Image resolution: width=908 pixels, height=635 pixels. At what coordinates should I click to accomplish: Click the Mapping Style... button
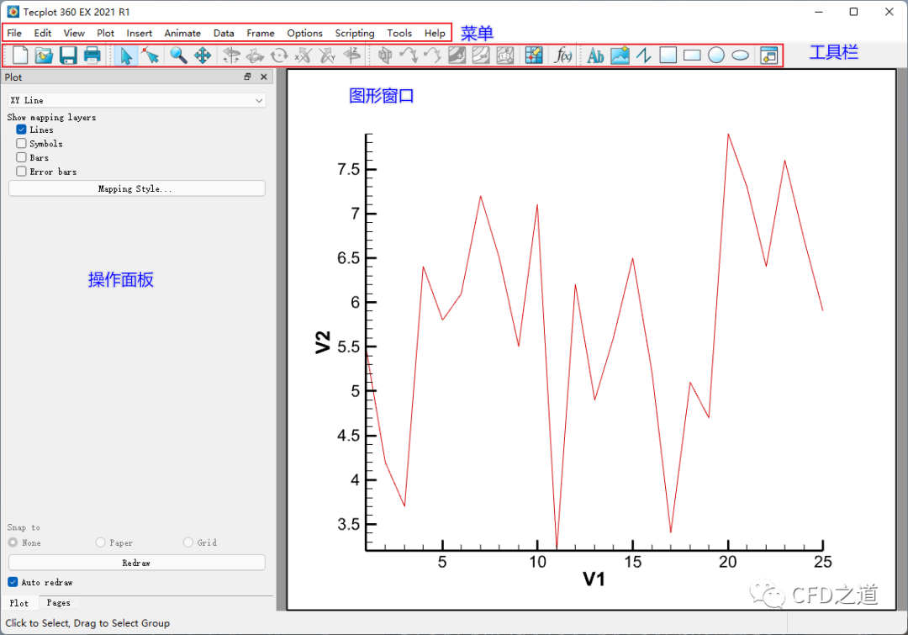point(136,189)
